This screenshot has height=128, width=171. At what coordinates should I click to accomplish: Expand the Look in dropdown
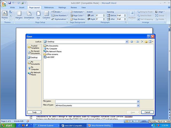tap(127, 42)
